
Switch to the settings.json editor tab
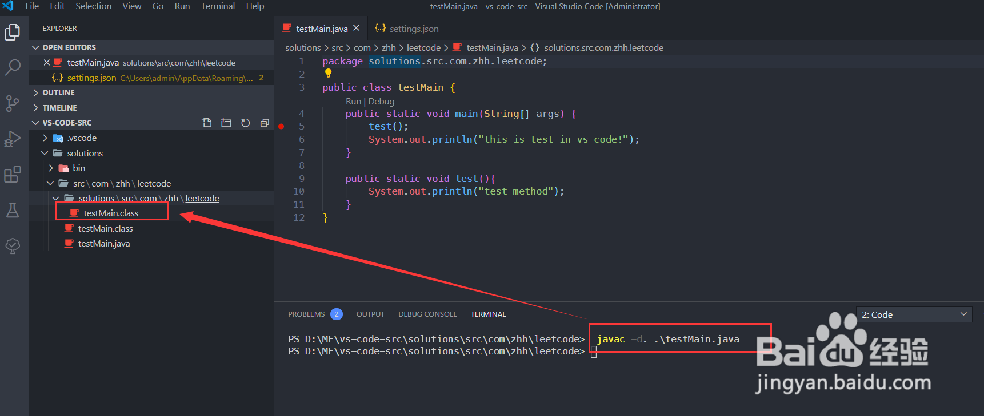point(407,29)
